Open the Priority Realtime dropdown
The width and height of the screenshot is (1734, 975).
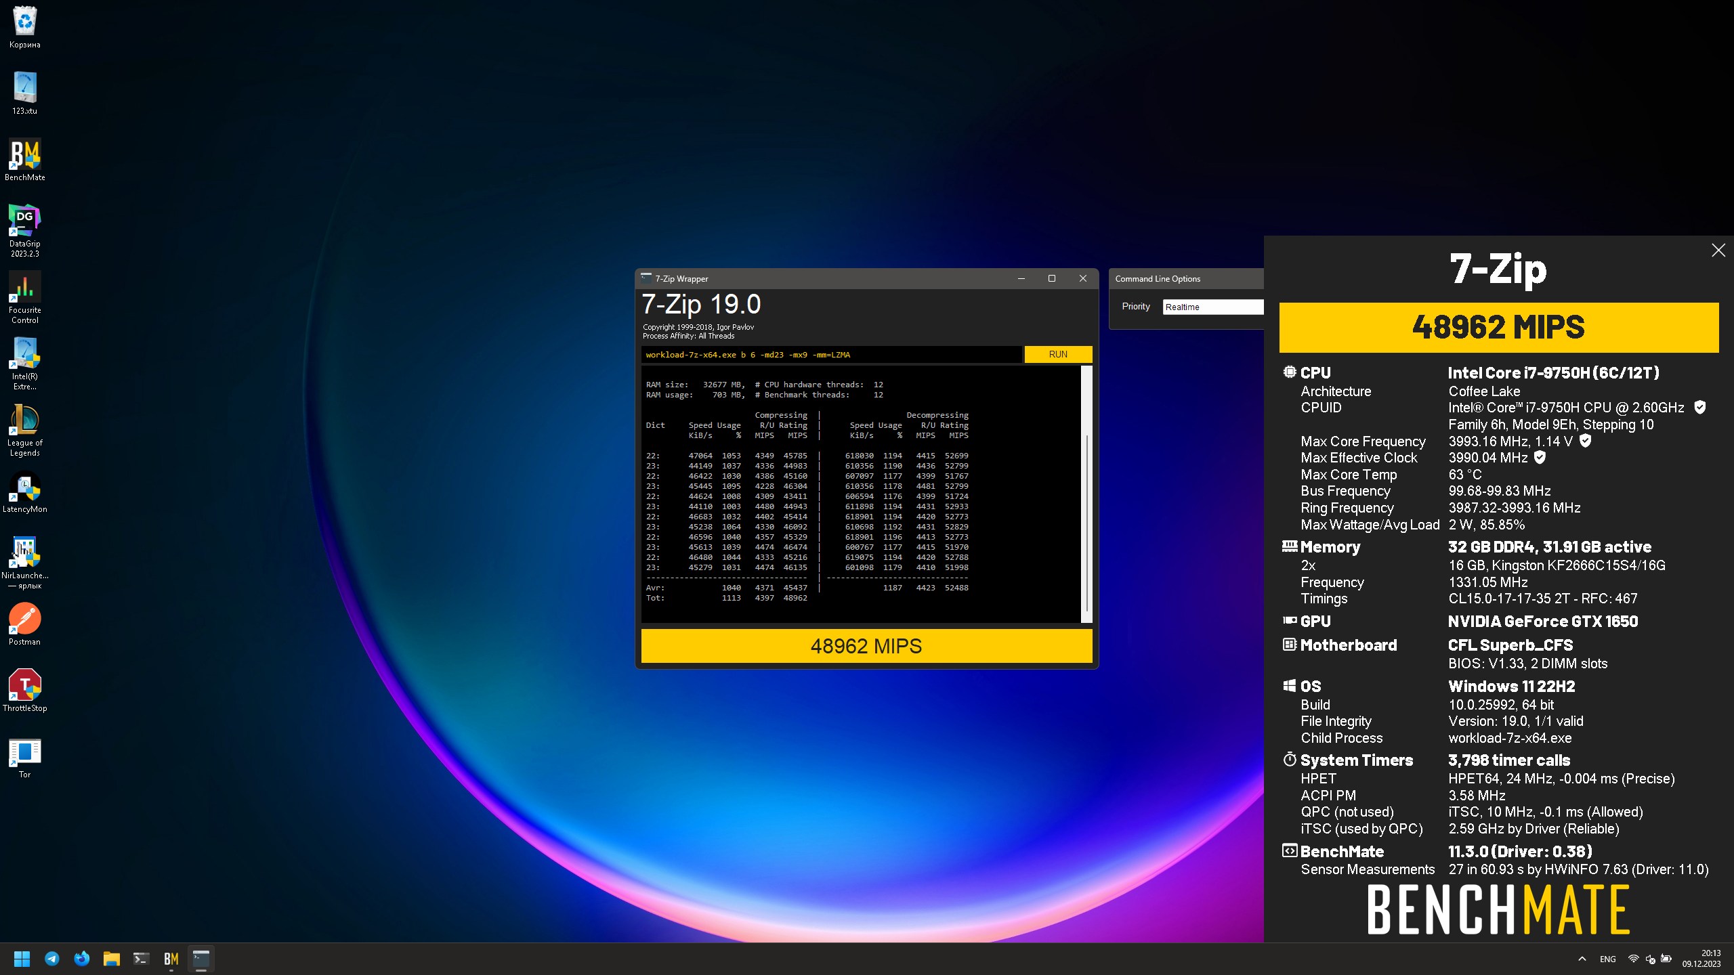click(1213, 307)
